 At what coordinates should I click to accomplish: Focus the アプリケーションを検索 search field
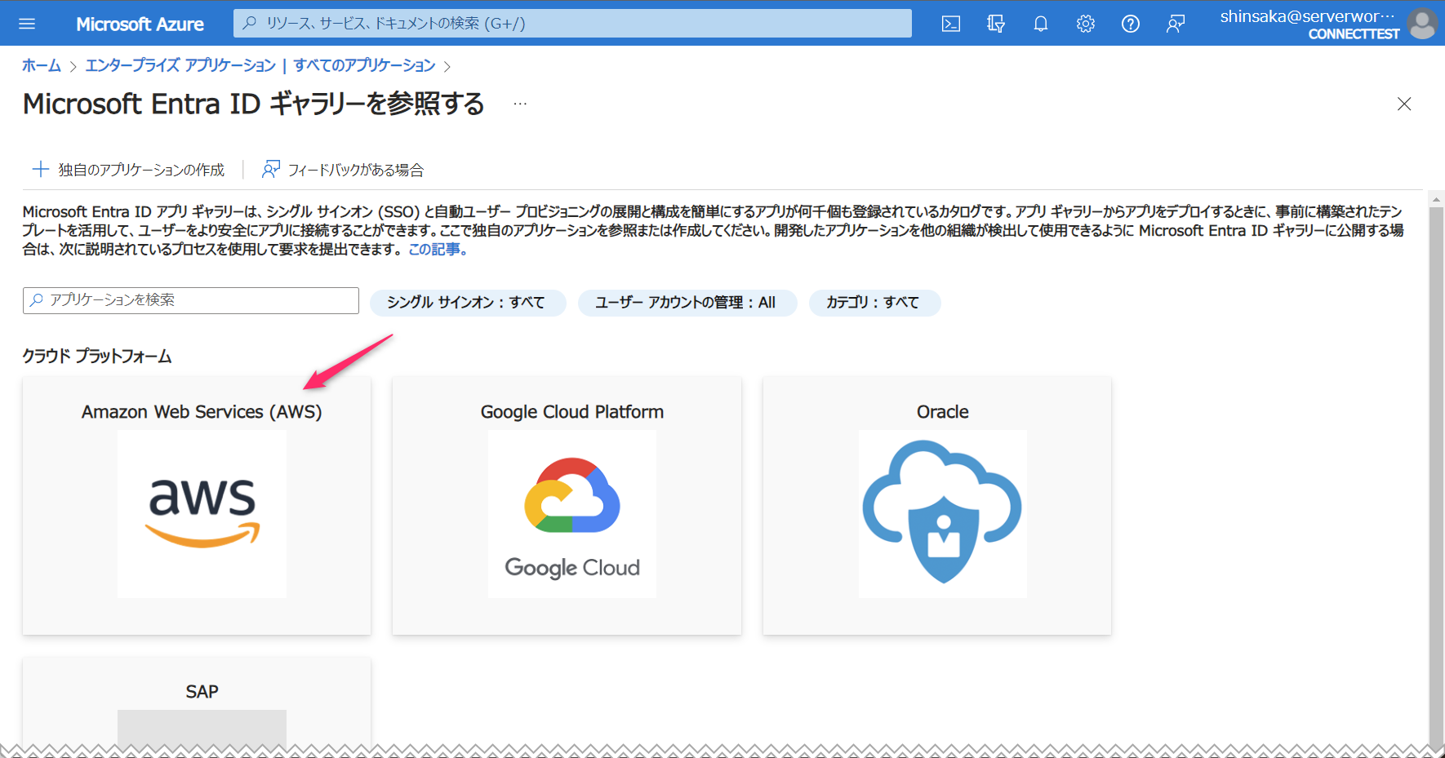[191, 300]
